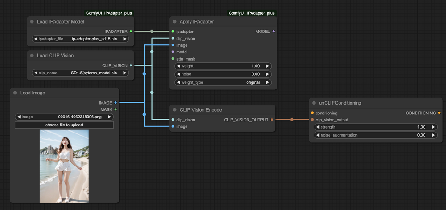Open the clip_name model dropdown
The width and height of the screenshot is (446, 210).
80,73
